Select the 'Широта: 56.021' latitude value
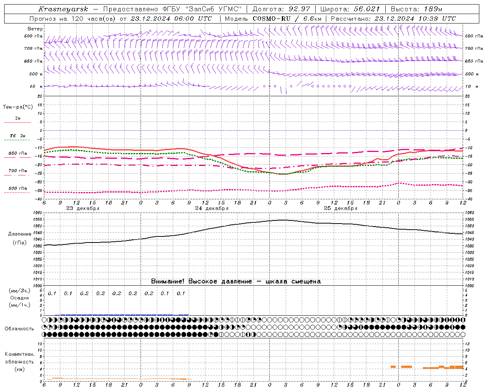This screenshot has height=388, width=485. click(350, 9)
